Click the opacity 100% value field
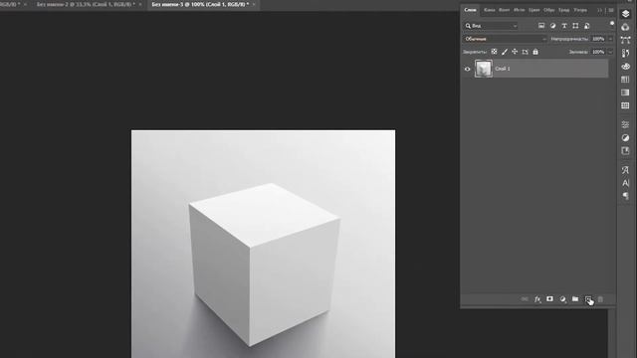 coord(598,39)
